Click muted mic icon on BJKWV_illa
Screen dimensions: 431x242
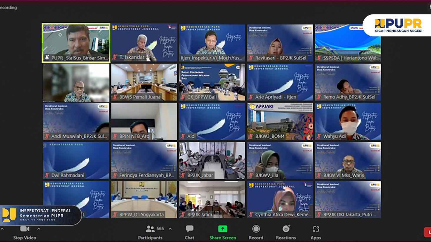(x=251, y=175)
